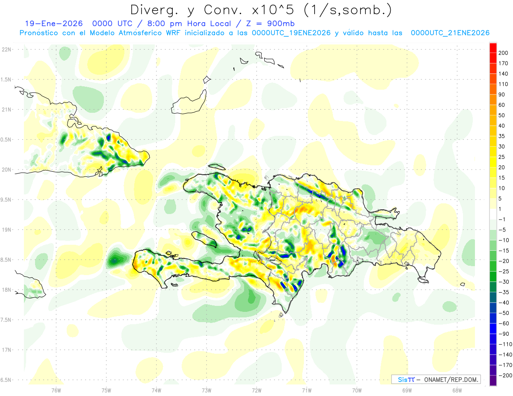Click the colorbar label '-60'

(x=505, y=323)
